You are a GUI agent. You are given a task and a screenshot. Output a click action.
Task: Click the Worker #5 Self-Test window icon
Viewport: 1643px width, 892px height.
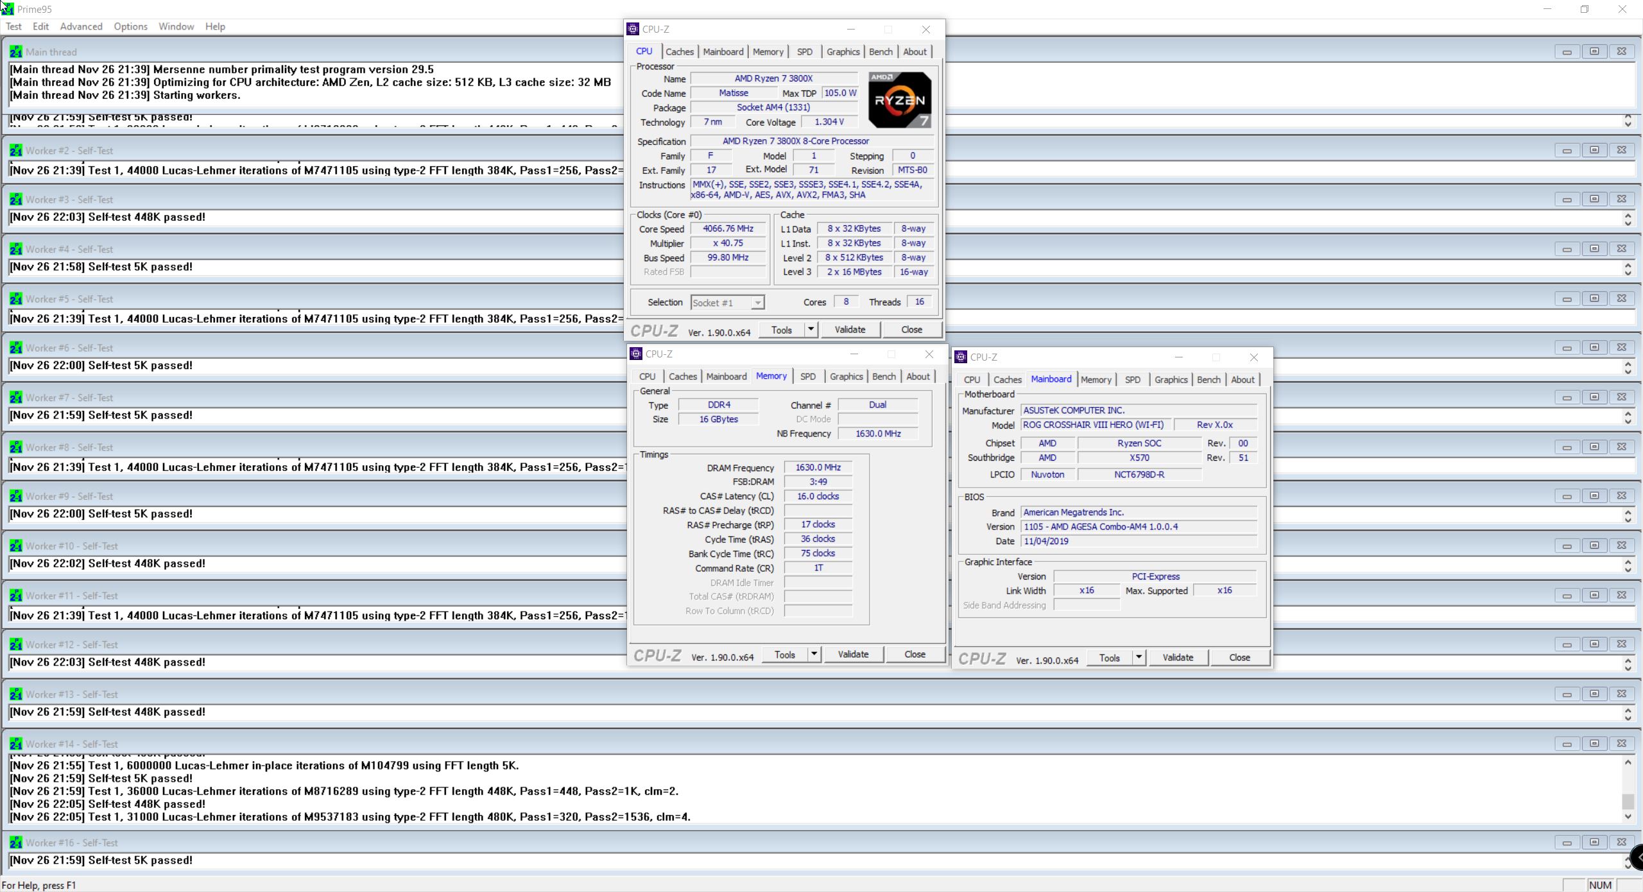(15, 299)
